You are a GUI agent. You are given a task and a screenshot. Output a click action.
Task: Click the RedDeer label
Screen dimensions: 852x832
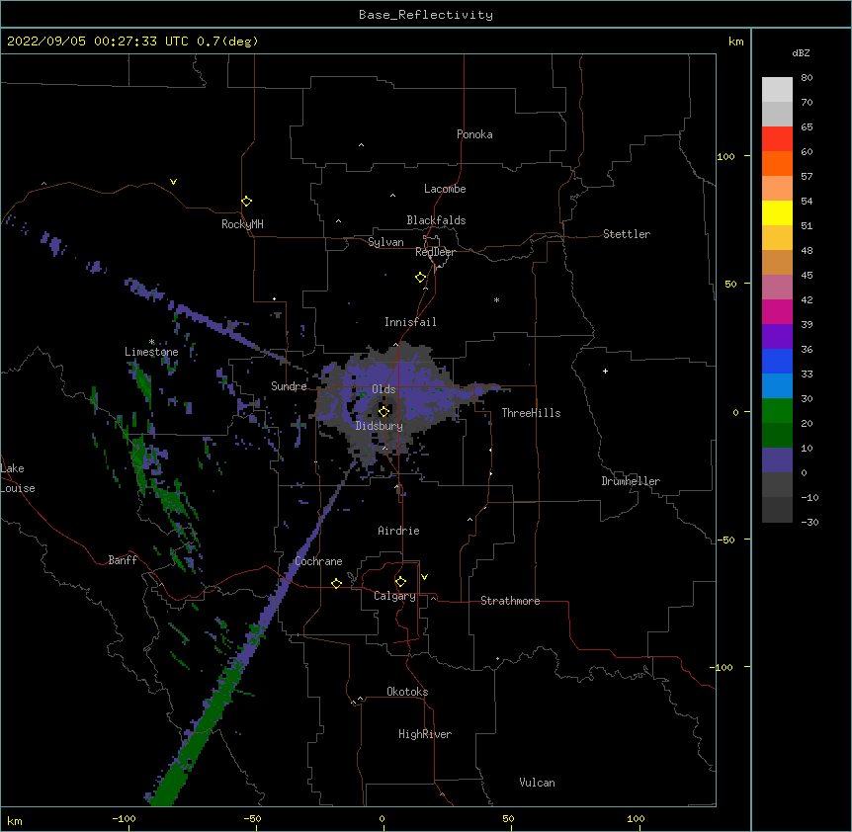435,252
